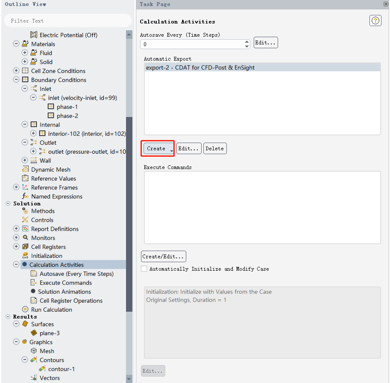
Task: Select the Surfaces item under Results
Action: (x=42, y=324)
